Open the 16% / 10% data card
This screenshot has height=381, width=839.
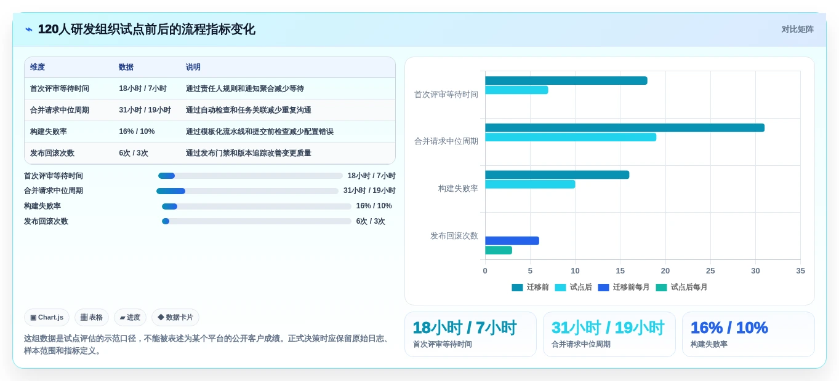[749, 334]
